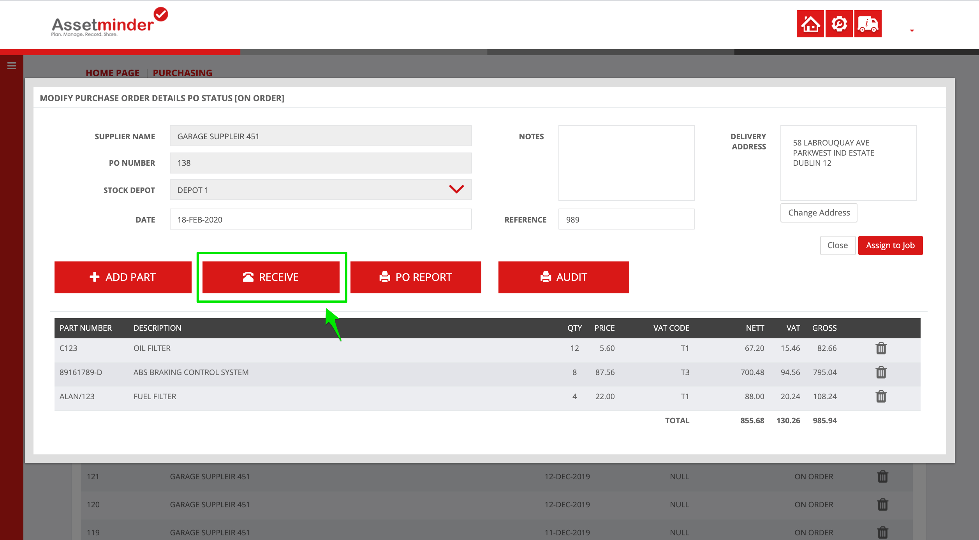Click the ADD PART button
Screen dimensions: 979x540
[123, 277]
